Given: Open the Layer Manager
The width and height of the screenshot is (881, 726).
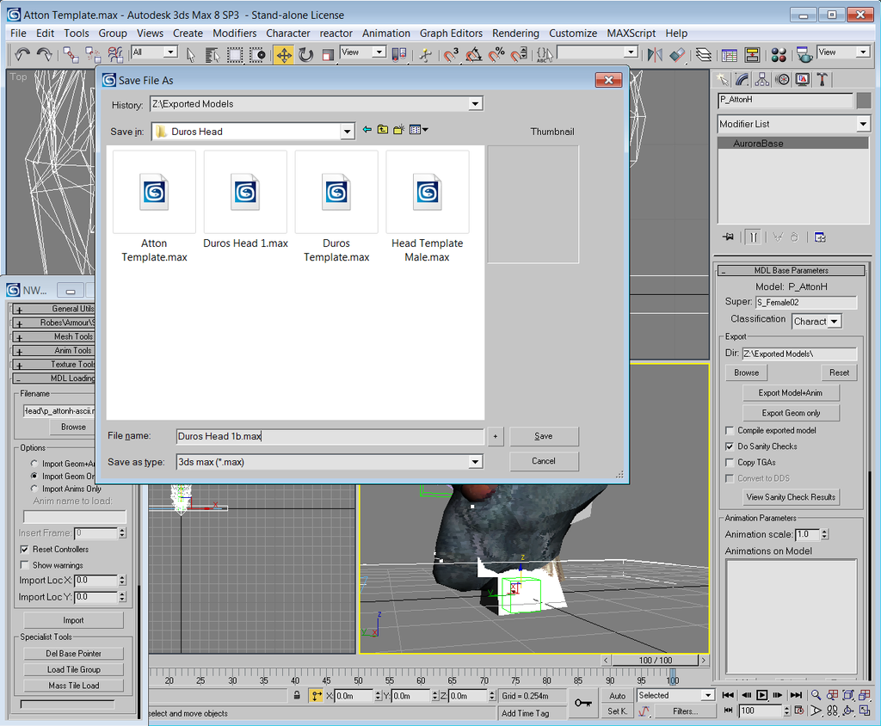Looking at the screenshot, I should 704,54.
